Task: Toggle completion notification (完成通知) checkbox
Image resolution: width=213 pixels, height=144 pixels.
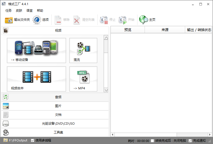Action: click(190, 141)
